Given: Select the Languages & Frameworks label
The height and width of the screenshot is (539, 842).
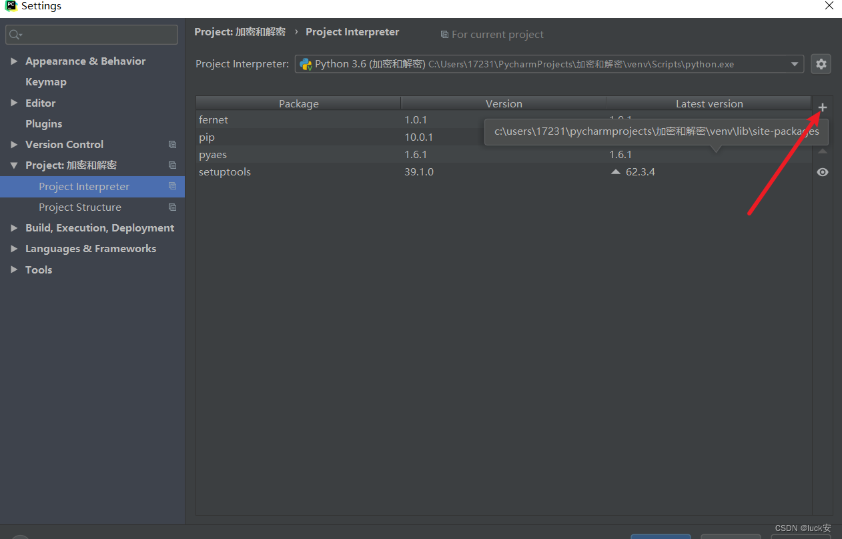Looking at the screenshot, I should [91, 249].
